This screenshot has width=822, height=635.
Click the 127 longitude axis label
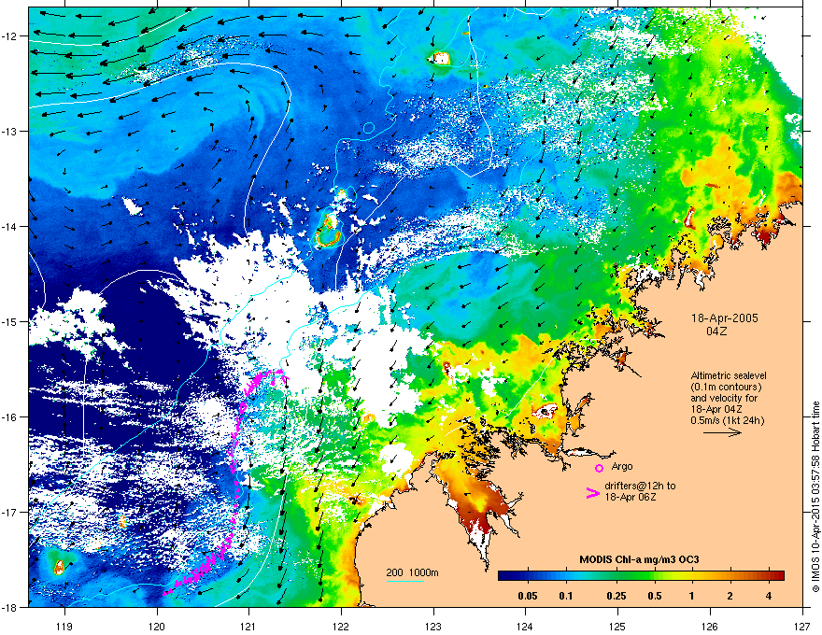[x=802, y=626]
